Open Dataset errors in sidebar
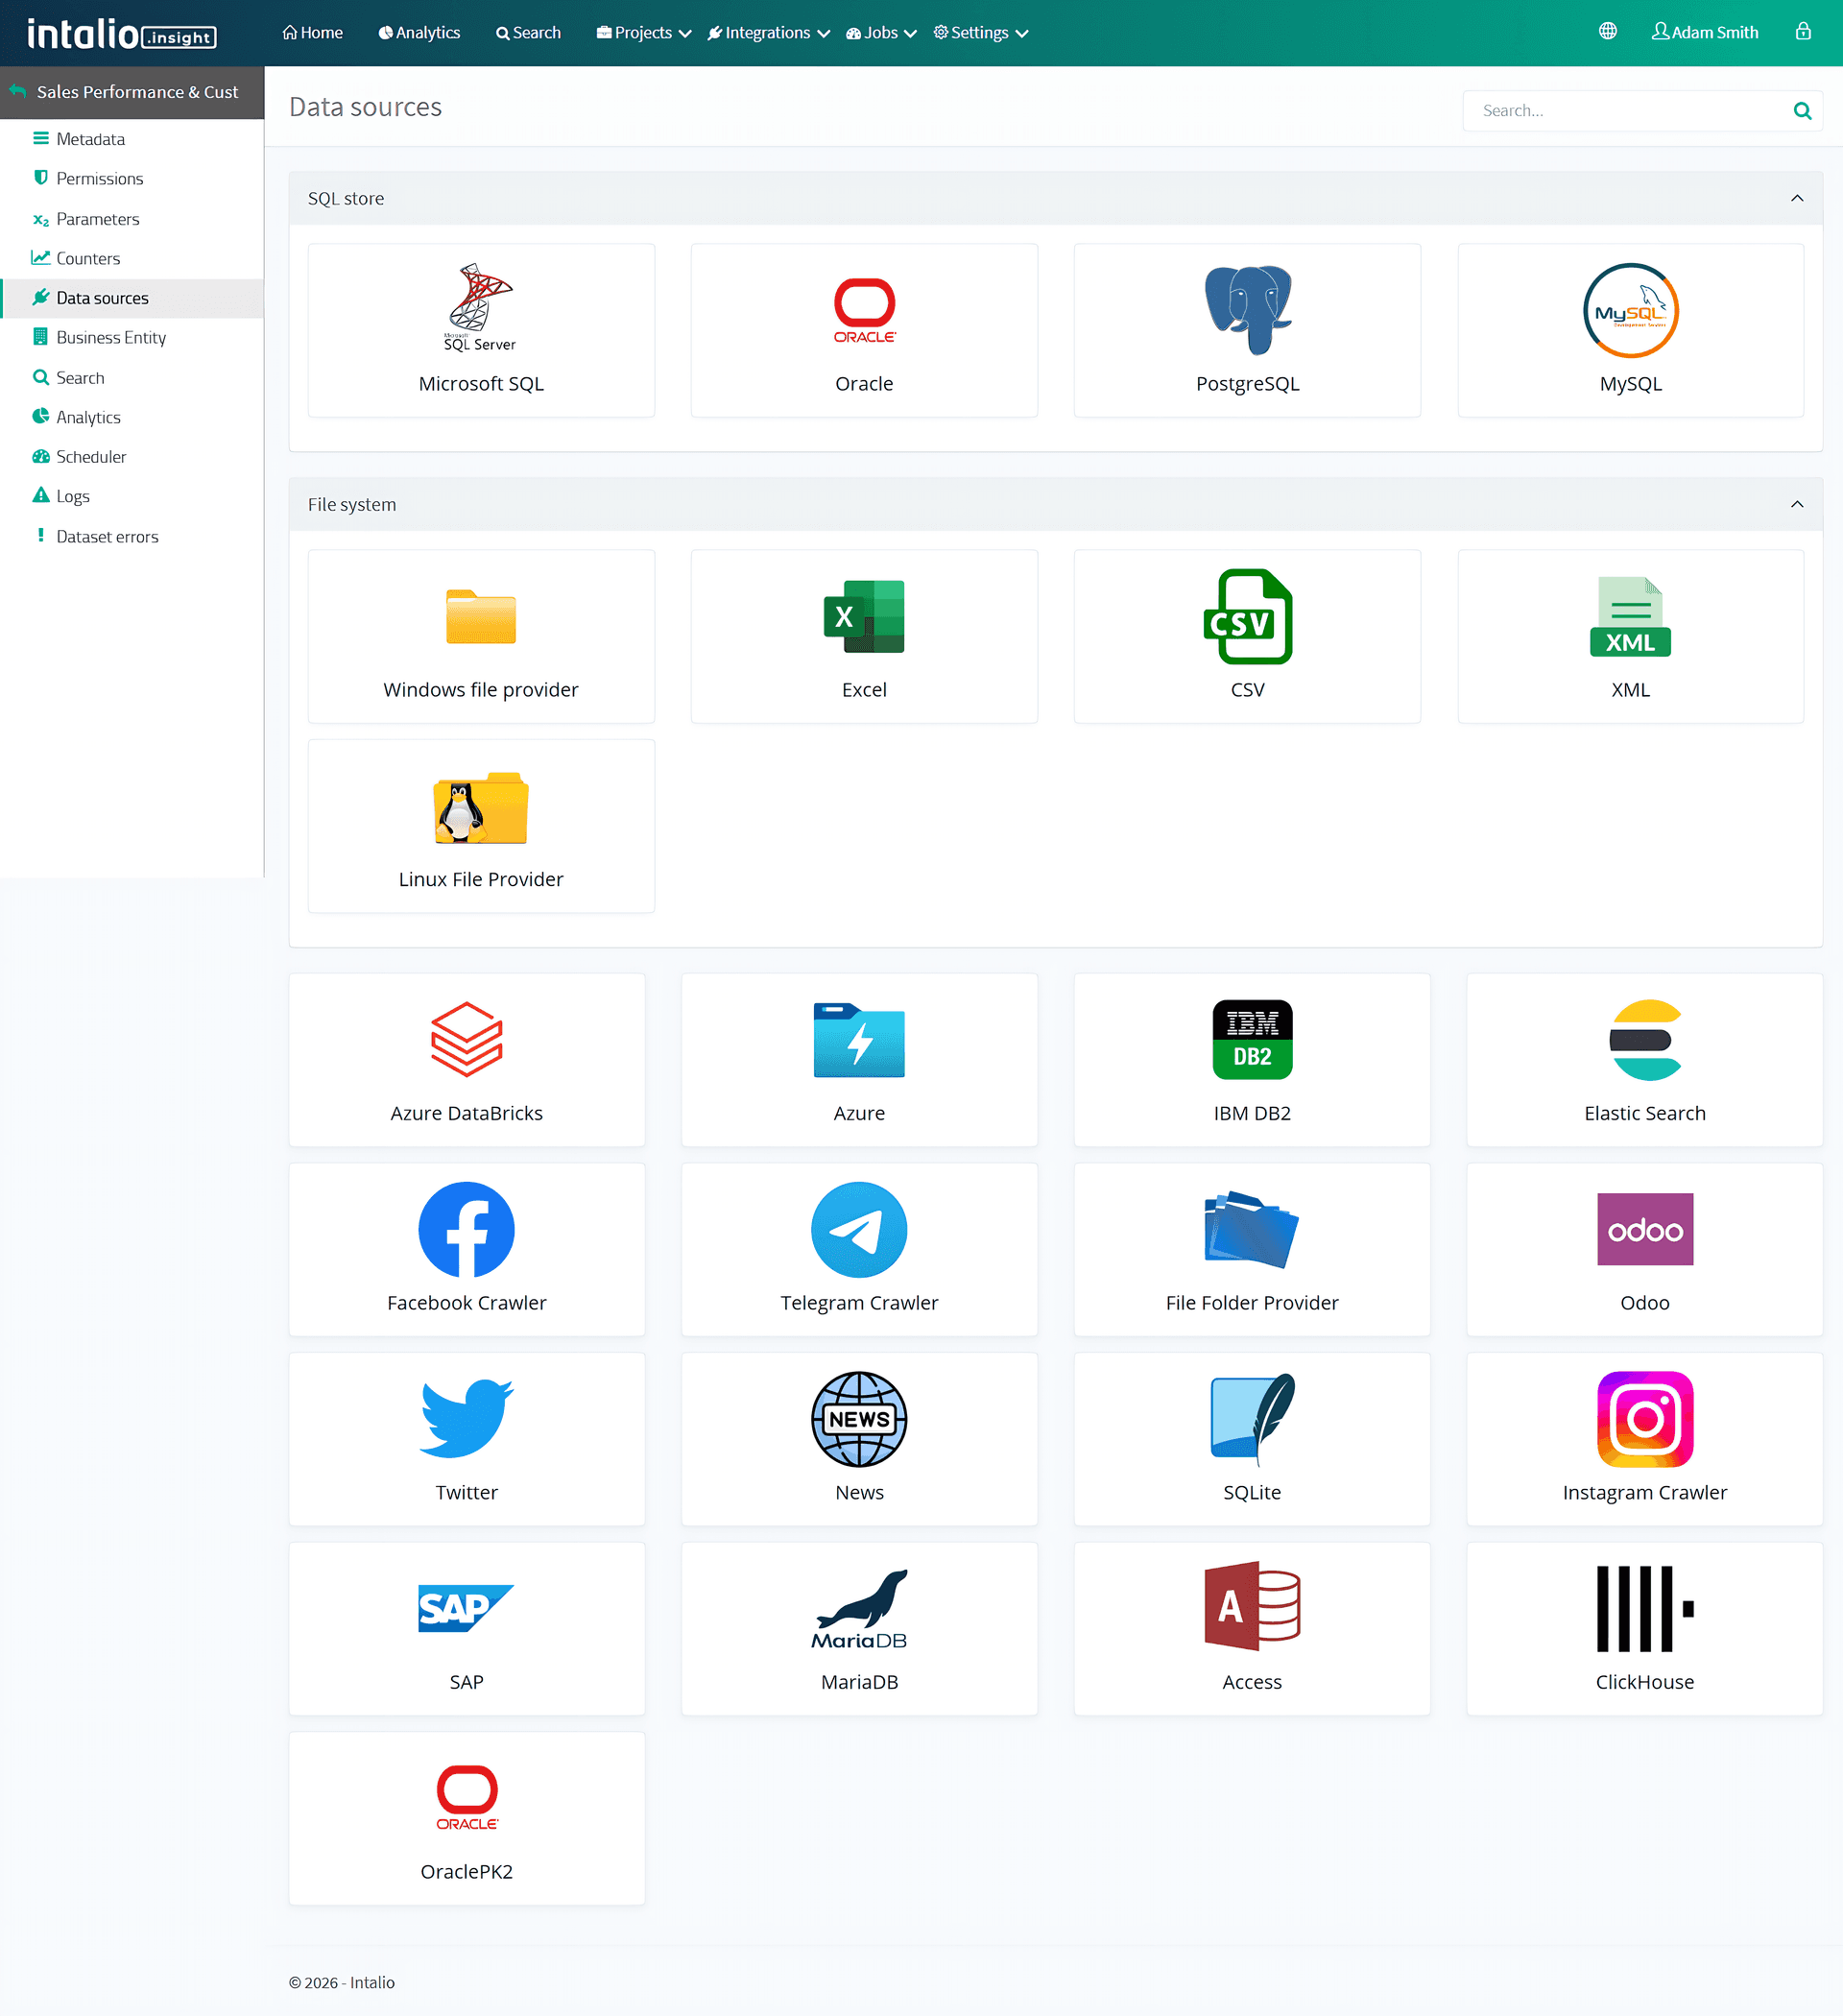Image resolution: width=1843 pixels, height=2016 pixels. [132, 537]
